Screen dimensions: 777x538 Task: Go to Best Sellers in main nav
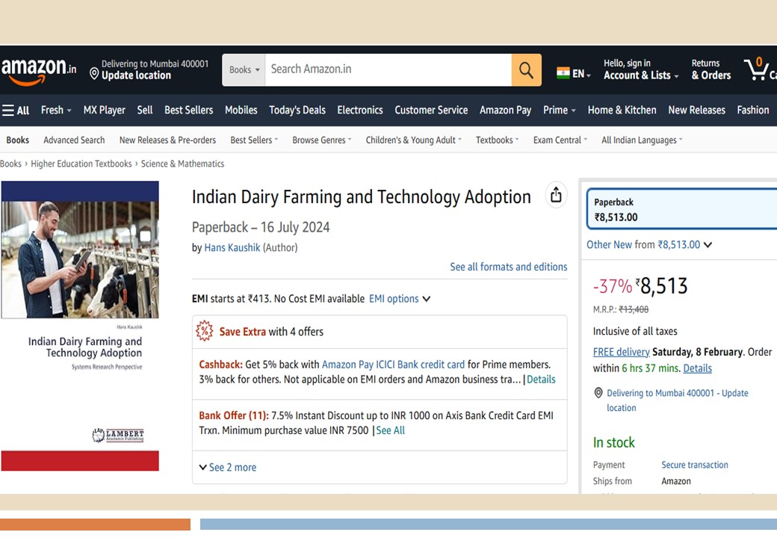(189, 110)
